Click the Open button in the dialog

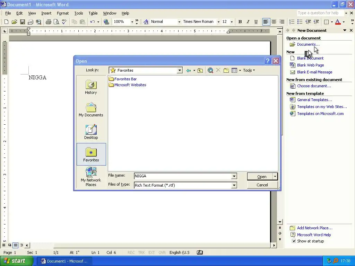point(260,177)
